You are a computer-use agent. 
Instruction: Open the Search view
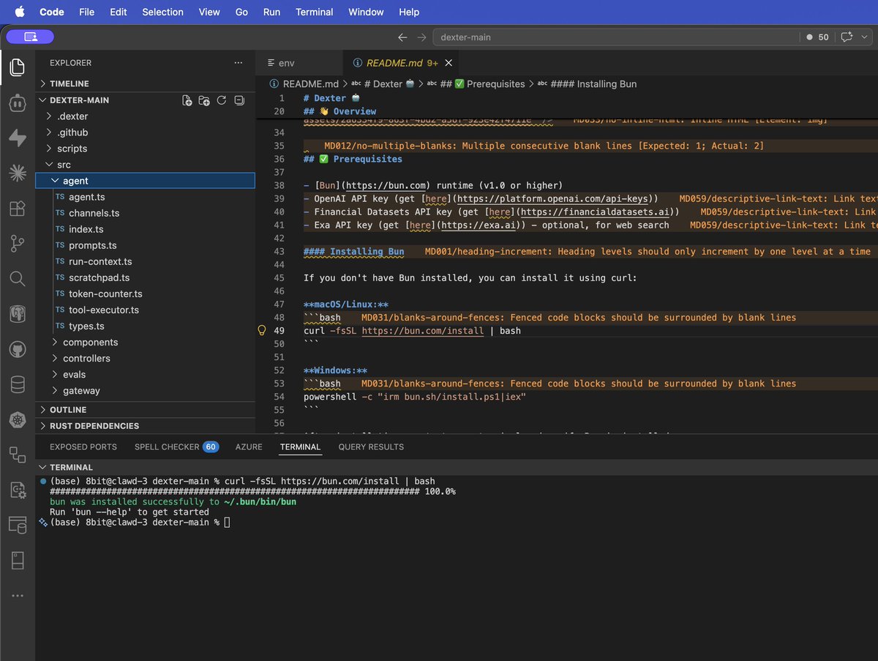click(x=17, y=279)
